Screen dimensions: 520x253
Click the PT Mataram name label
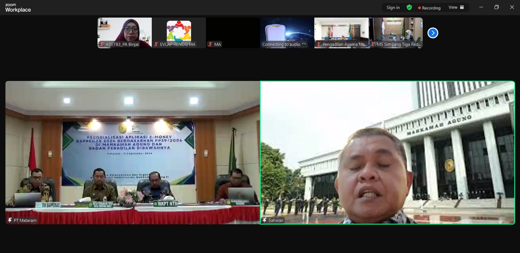point(25,220)
